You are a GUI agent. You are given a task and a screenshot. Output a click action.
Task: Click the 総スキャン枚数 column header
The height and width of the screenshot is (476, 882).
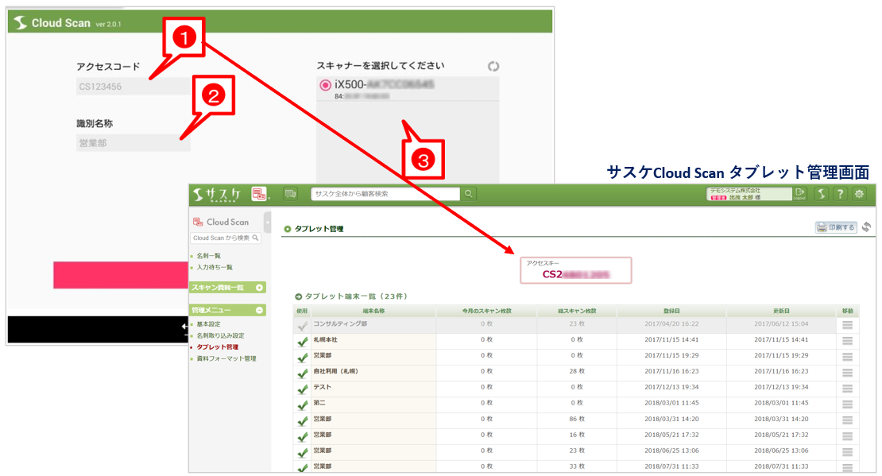pyautogui.click(x=577, y=311)
